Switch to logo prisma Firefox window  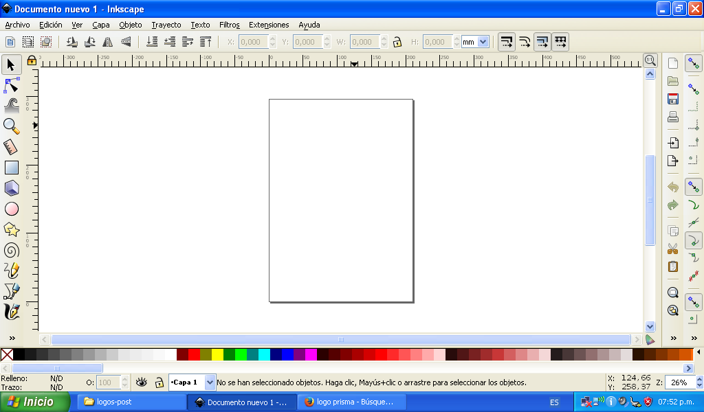352,402
